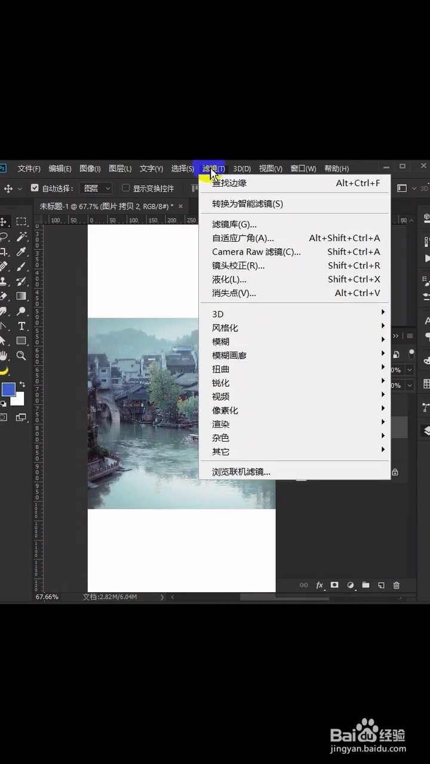Open the 图像(I) menu
This screenshot has width=430, height=764.
[90, 169]
